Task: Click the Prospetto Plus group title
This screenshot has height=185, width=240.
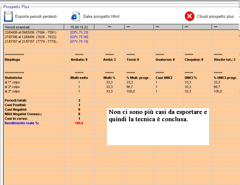Action: (x=16, y=7)
